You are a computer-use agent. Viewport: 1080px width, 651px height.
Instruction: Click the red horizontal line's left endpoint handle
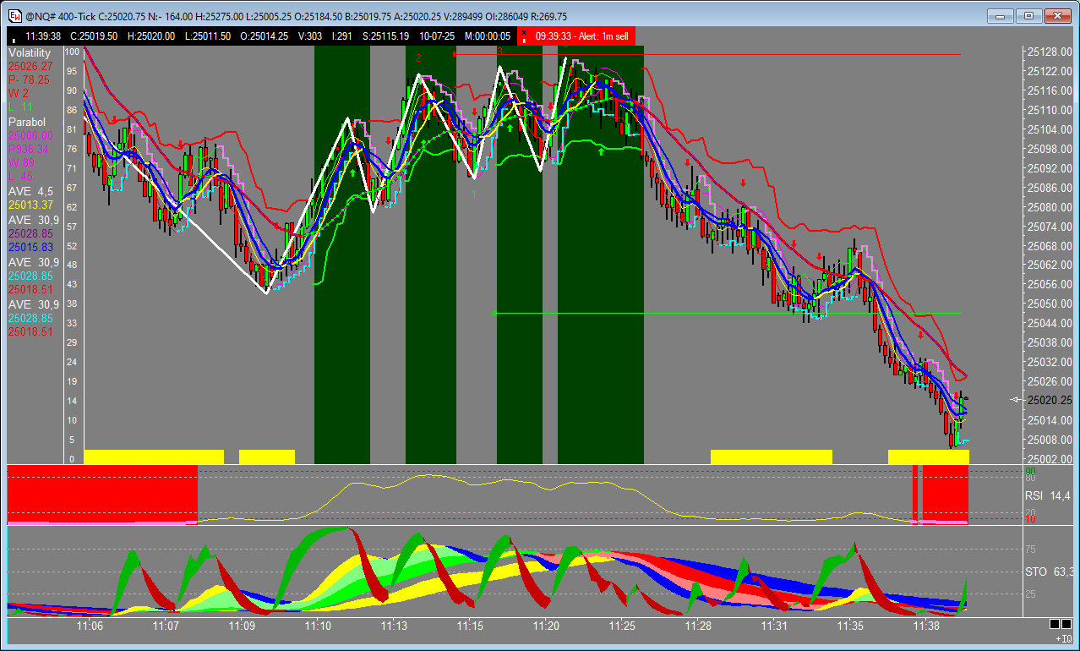point(455,55)
